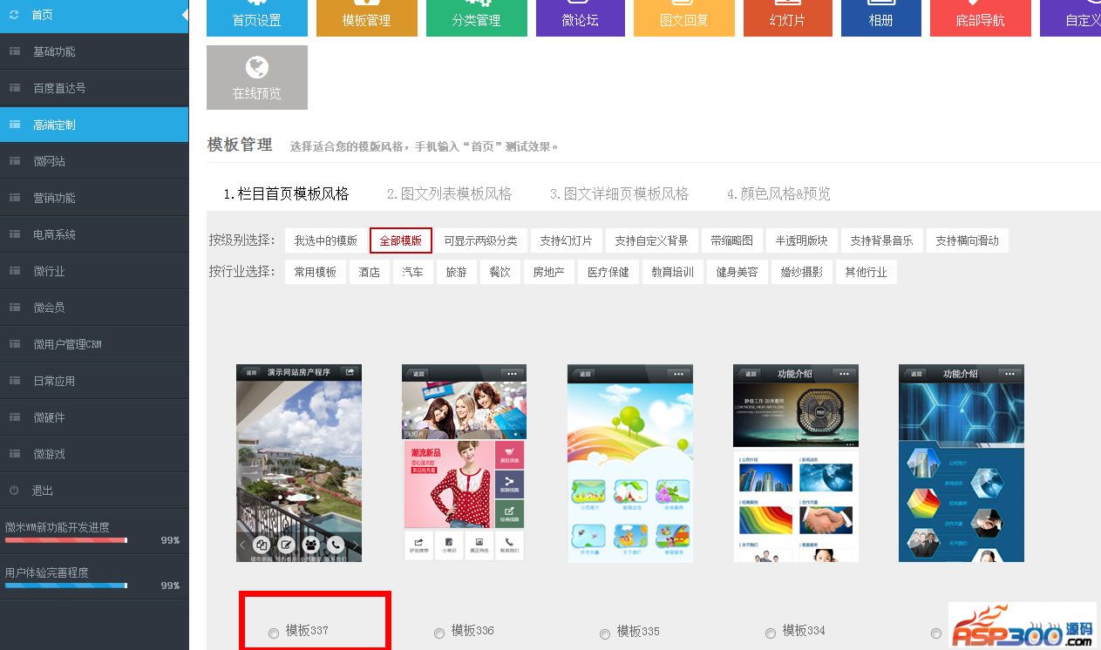Image resolution: width=1101 pixels, height=650 pixels.
Task: Collapse the sidebar with the white arrow
Action: coord(185,15)
